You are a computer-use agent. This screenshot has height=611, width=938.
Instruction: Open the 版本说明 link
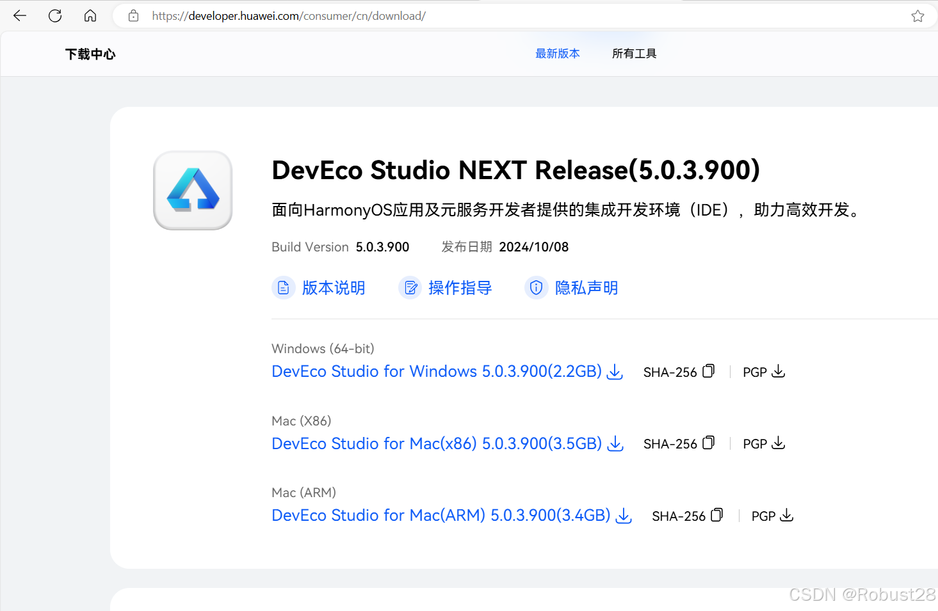pyautogui.click(x=334, y=288)
